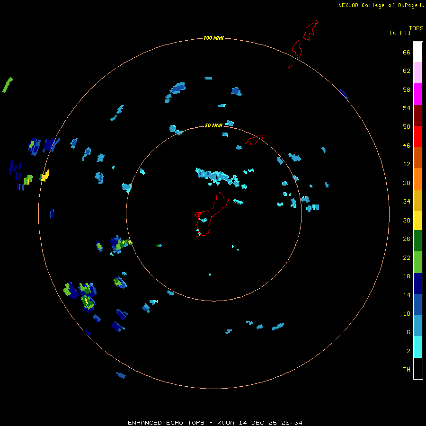Click the 30 legend value label
Viewport: 426px width, 426px height.
407,220
